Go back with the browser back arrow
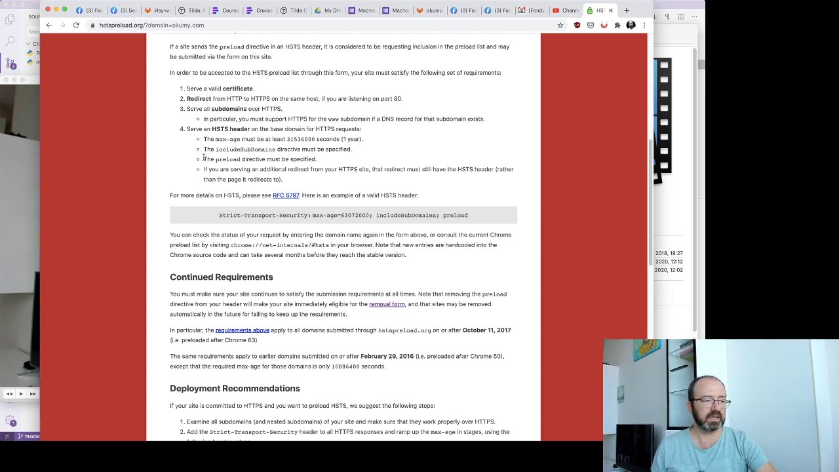The width and height of the screenshot is (839, 472). (x=49, y=25)
